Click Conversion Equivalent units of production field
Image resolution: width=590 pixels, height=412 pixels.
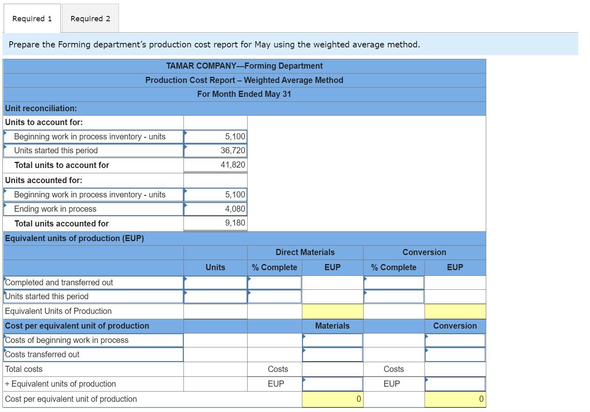(x=455, y=384)
